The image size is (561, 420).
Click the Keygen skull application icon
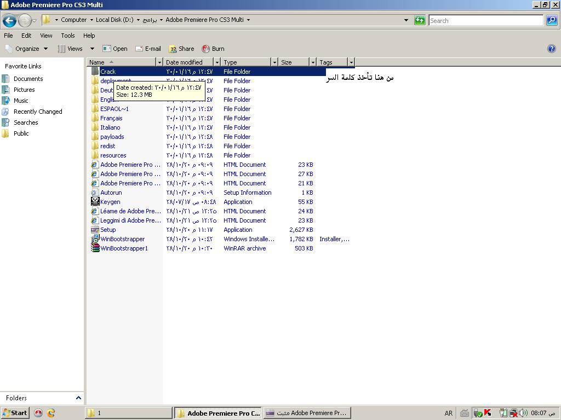95,202
